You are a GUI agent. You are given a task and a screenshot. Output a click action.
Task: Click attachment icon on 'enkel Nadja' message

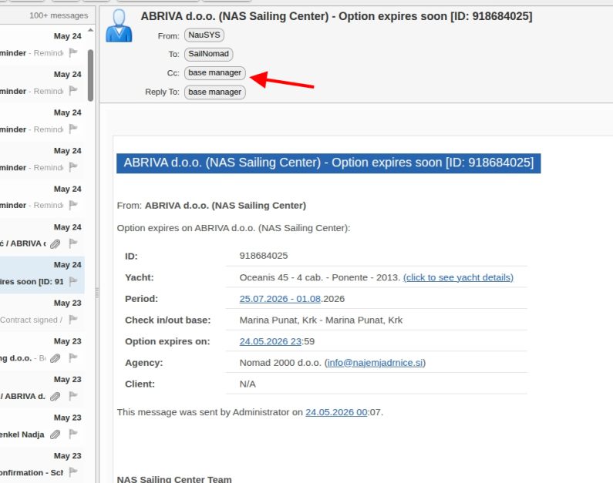tap(55, 434)
